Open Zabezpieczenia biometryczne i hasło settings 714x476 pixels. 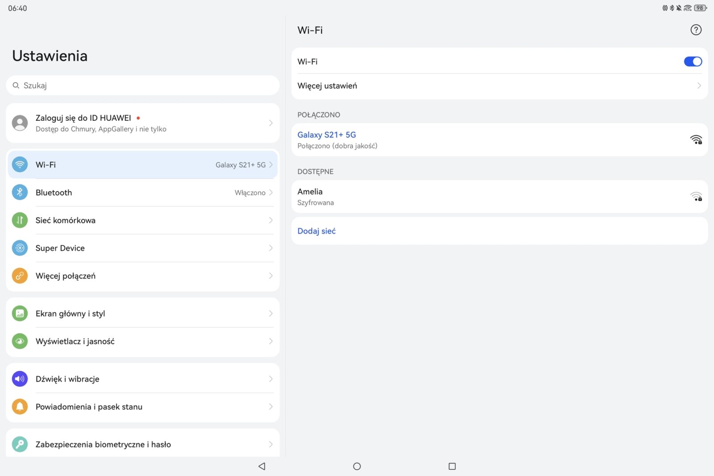click(103, 444)
